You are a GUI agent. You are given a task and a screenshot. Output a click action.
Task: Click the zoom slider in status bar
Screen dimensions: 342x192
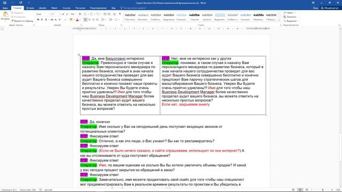coord(323,190)
